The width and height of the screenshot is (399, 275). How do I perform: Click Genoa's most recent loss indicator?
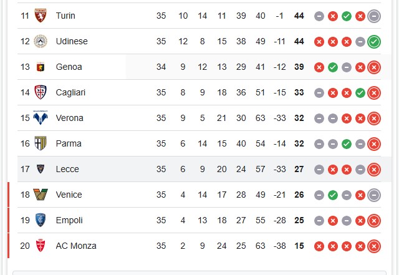click(x=374, y=67)
